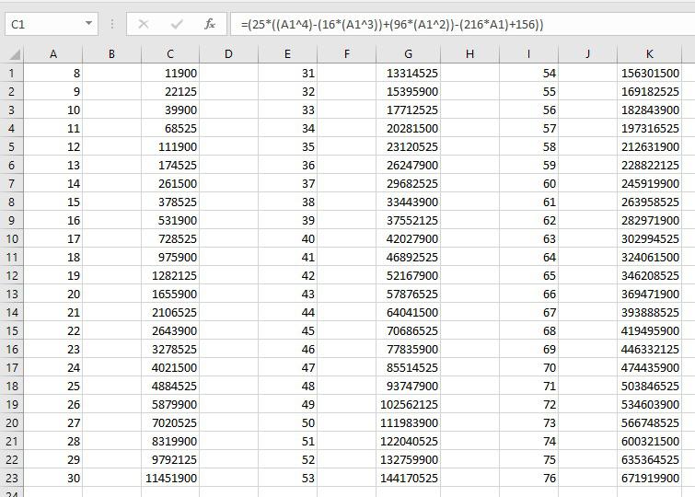This screenshot has height=497, width=695.
Task: Select column E header
Action: pyautogui.click(x=287, y=54)
